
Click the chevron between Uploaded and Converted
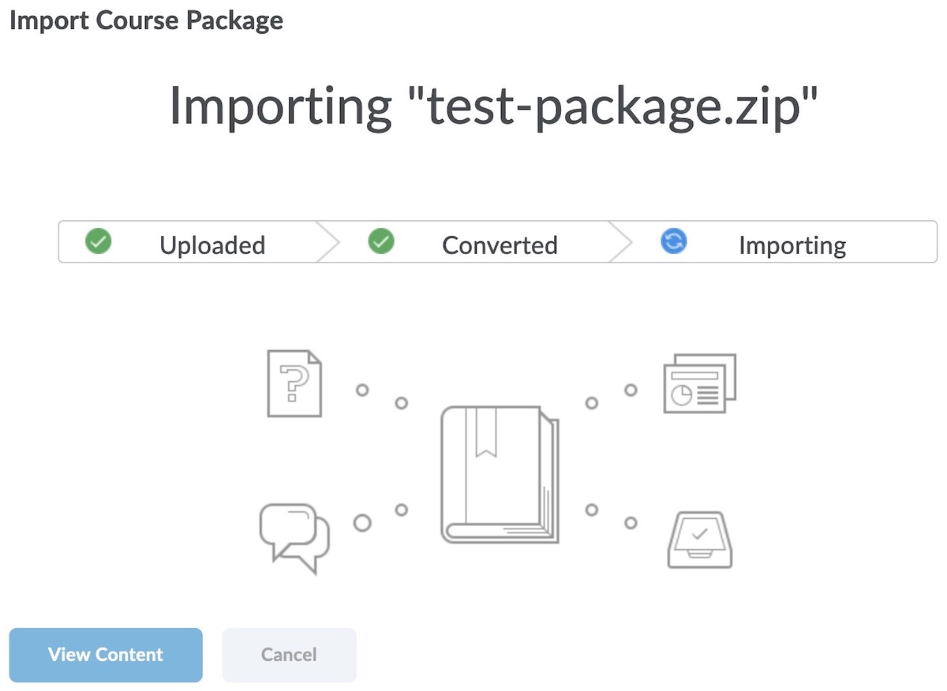pyautogui.click(x=328, y=241)
